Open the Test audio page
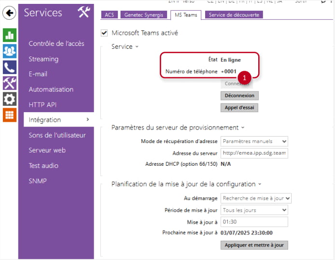Screen dimensions: 335x260 [x=43, y=166]
